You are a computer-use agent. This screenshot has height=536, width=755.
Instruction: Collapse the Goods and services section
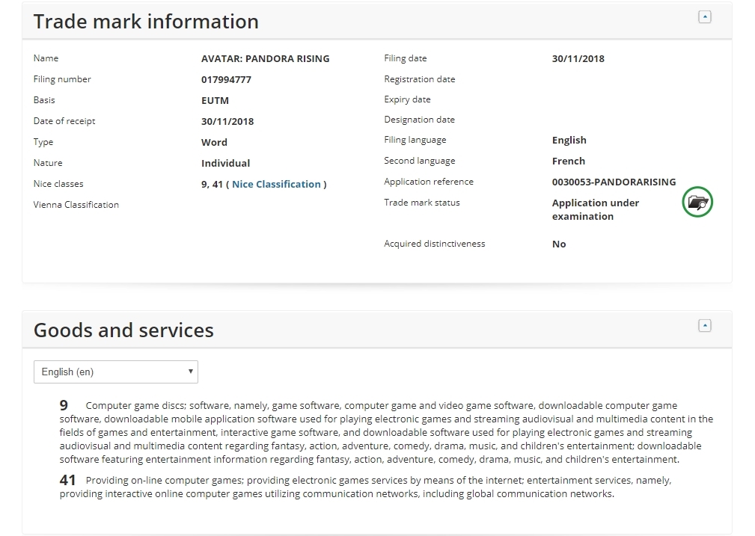(x=704, y=326)
